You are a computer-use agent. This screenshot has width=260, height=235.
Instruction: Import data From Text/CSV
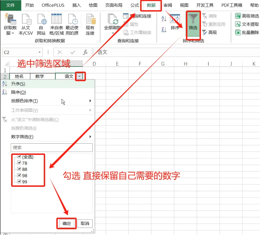26,24
